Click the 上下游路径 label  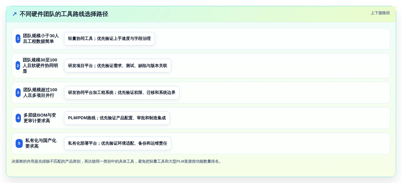click(x=380, y=13)
